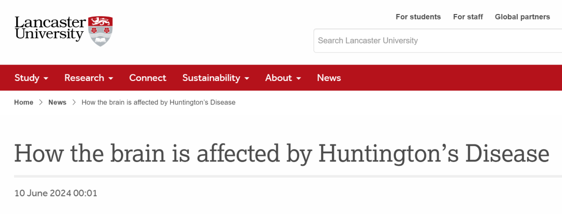Click the breadcrumb chevron after Home

(41, 102)
